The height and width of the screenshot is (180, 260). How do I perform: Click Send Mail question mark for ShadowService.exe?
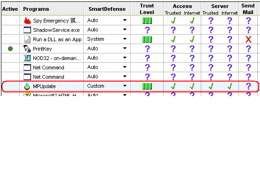click(x=248, y=30)
